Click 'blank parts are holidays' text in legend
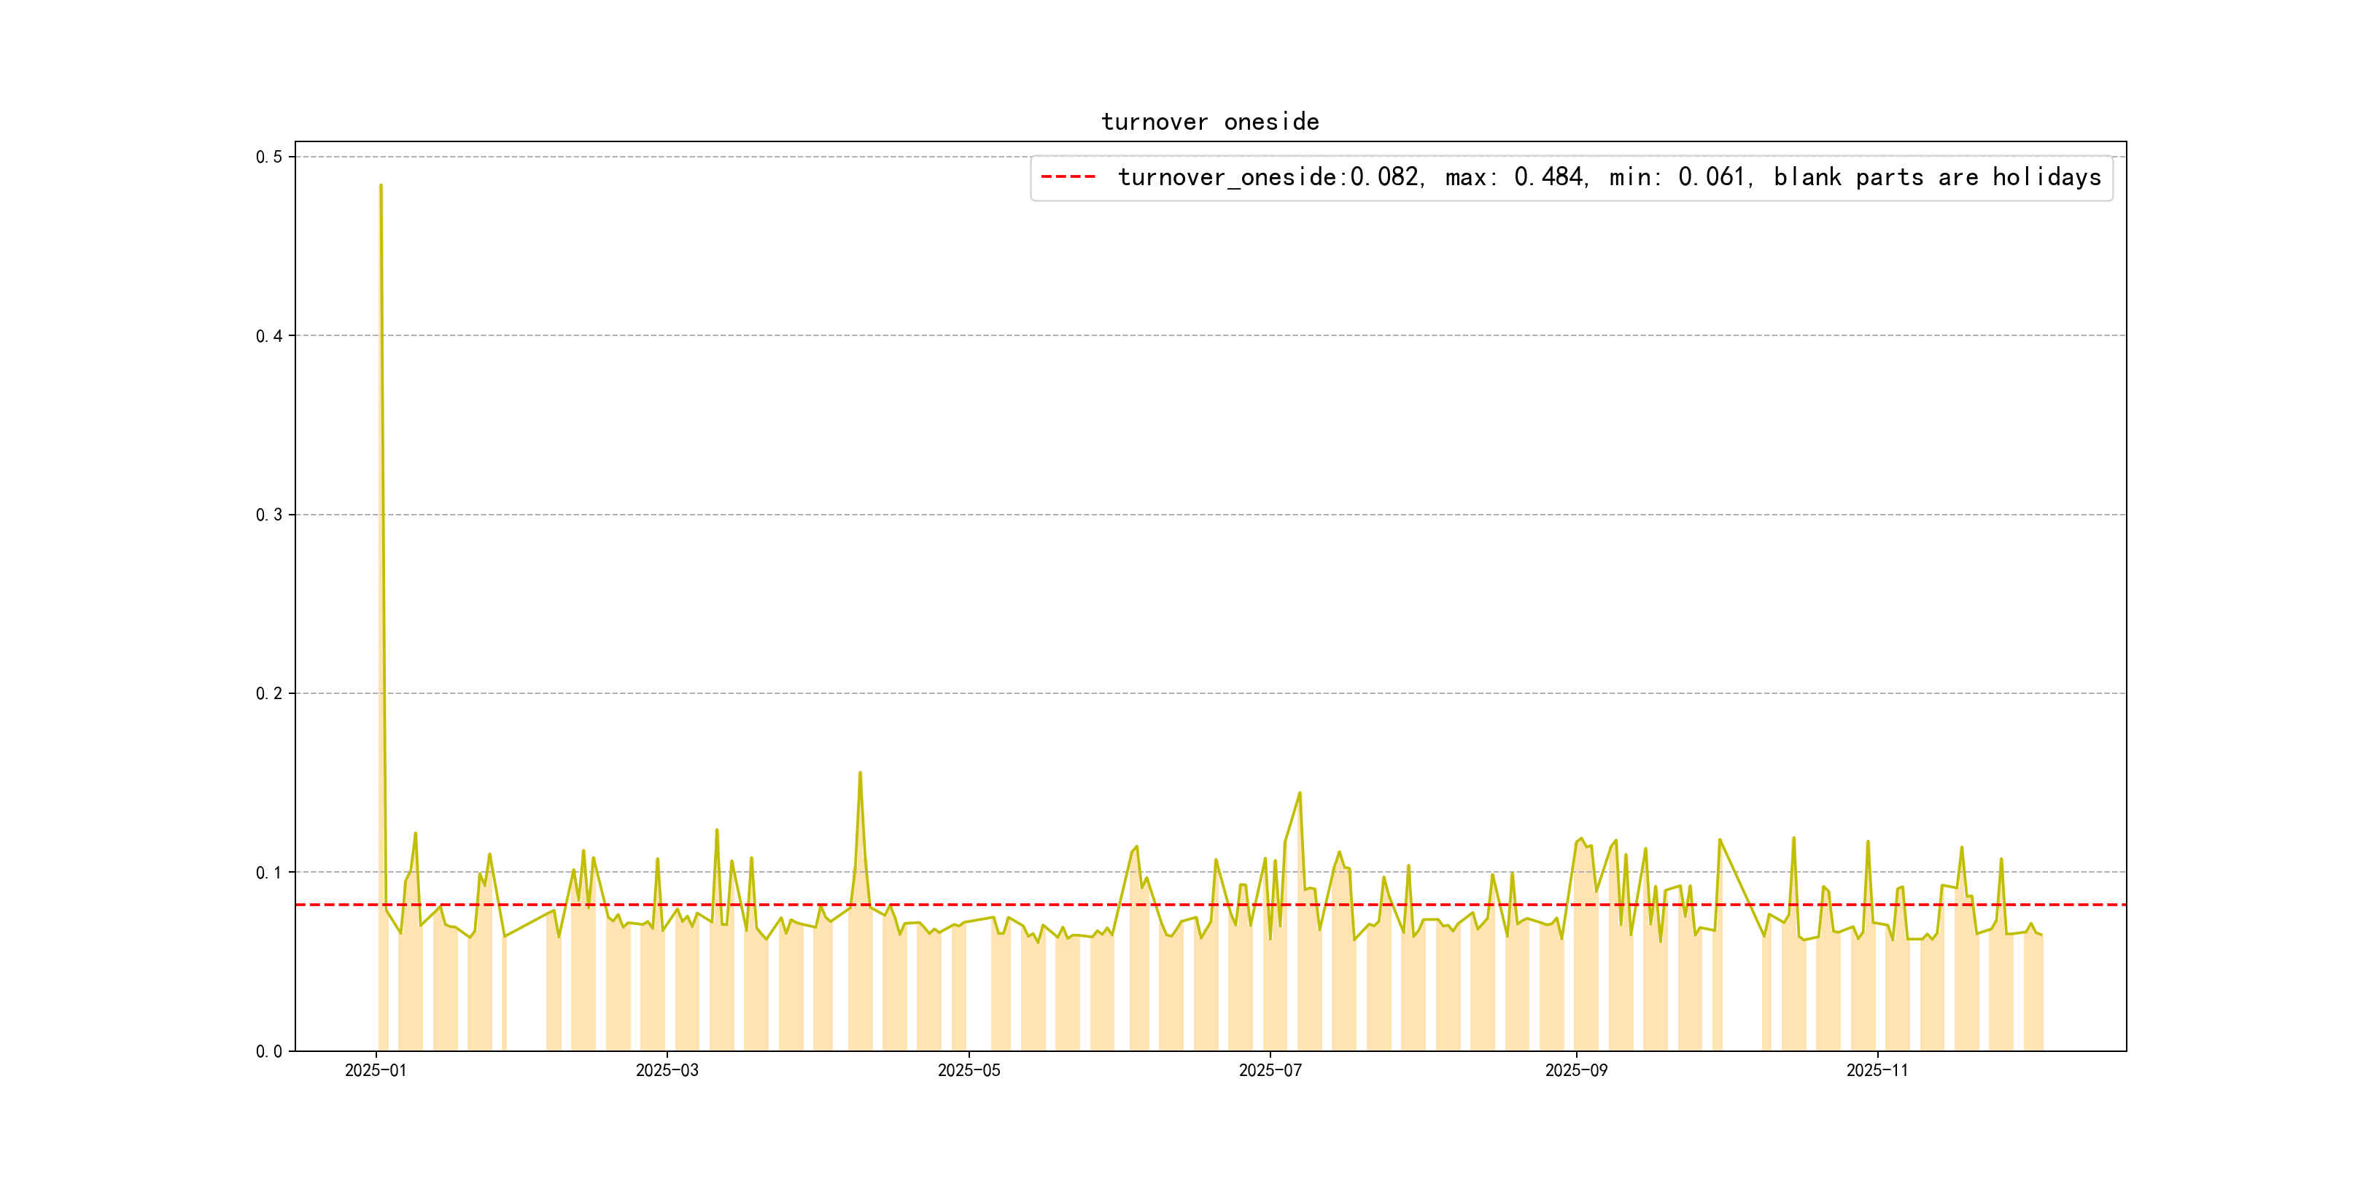Viewport: 2363px width, 1181px height. click(x=1936, y=177)
